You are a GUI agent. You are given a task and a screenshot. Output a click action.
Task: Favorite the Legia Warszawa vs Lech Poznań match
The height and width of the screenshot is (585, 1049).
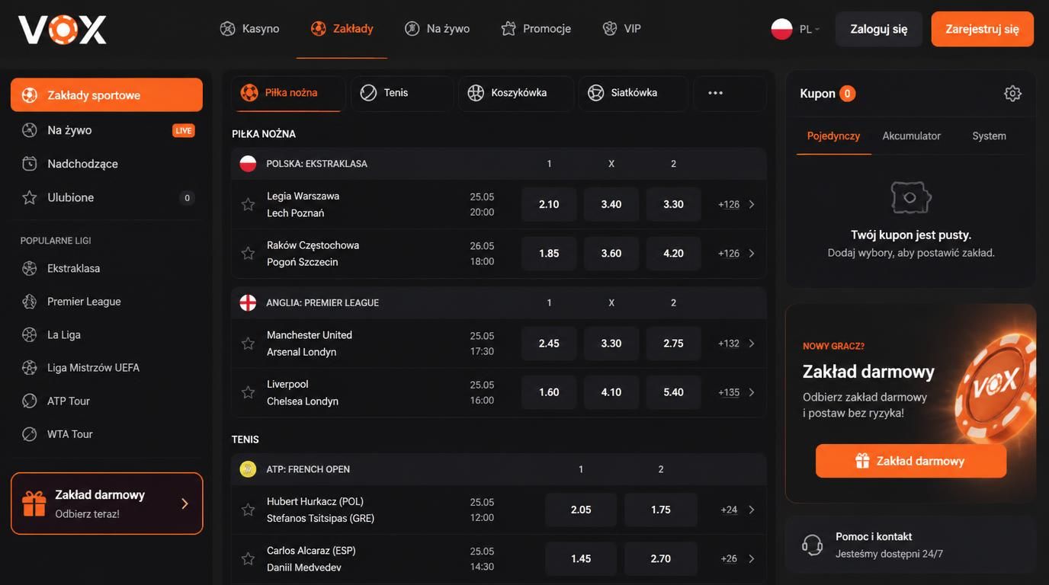tap(248, 204)
